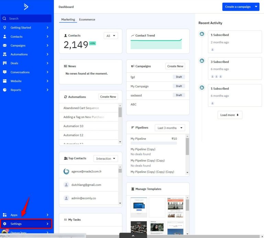Click the My Tasks list icon
264x238 pixels.
(x=66, y=219)
